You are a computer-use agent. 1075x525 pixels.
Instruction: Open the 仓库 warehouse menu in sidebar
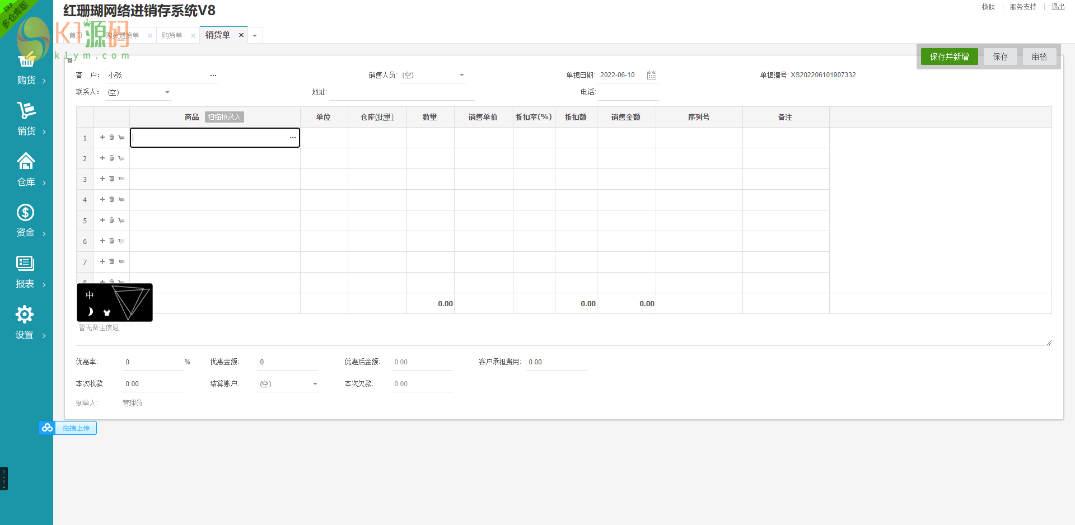[x=26, y=170]
